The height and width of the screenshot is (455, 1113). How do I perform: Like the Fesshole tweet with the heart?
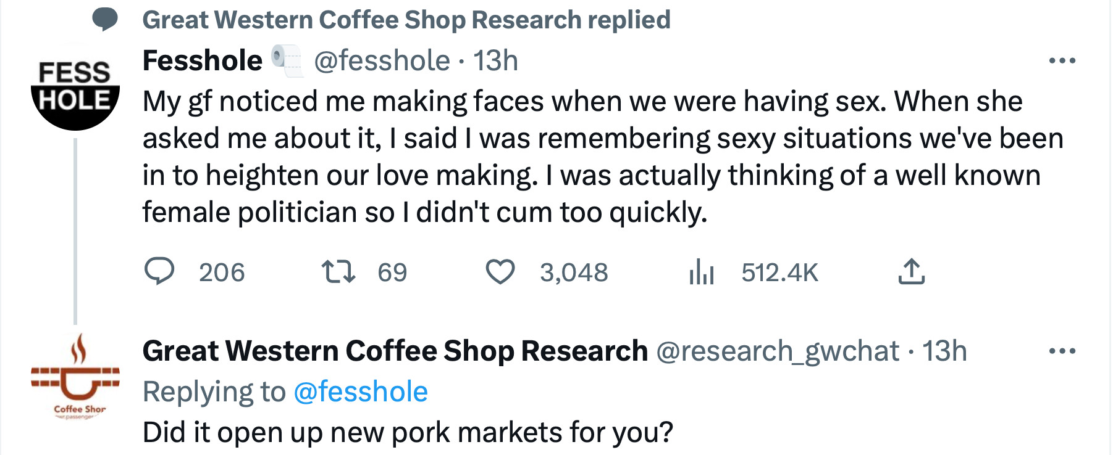point(500,271)
